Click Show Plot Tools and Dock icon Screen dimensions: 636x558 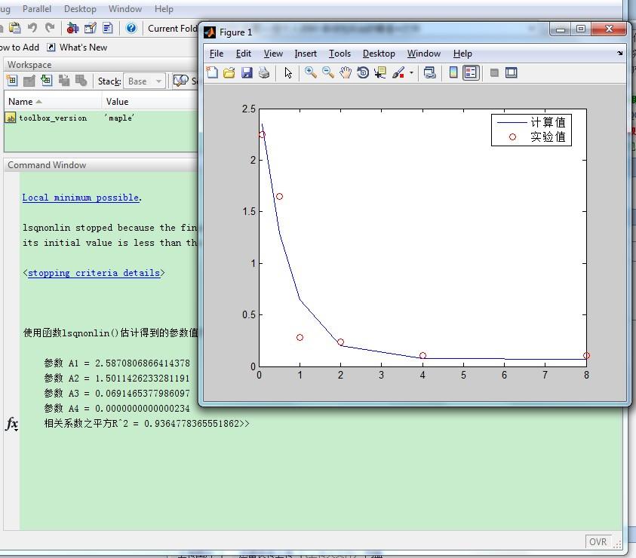pos(511,73)
